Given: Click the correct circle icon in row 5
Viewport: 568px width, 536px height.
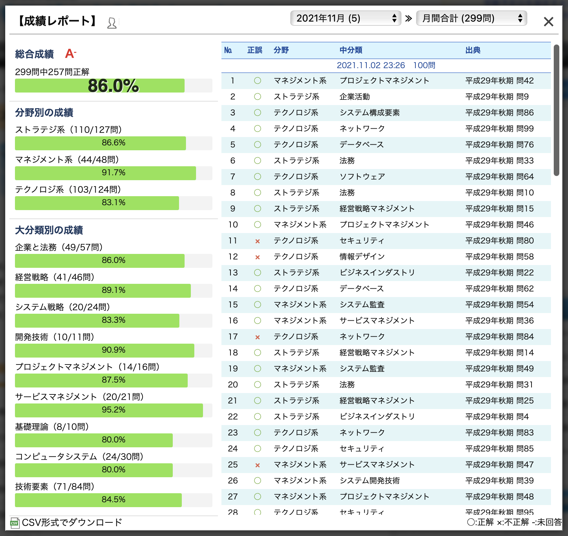Looking at the screenshot, I should (x=258, y=145).
